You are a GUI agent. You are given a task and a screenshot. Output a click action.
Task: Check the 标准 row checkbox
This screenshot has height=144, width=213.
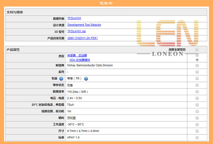197,137
